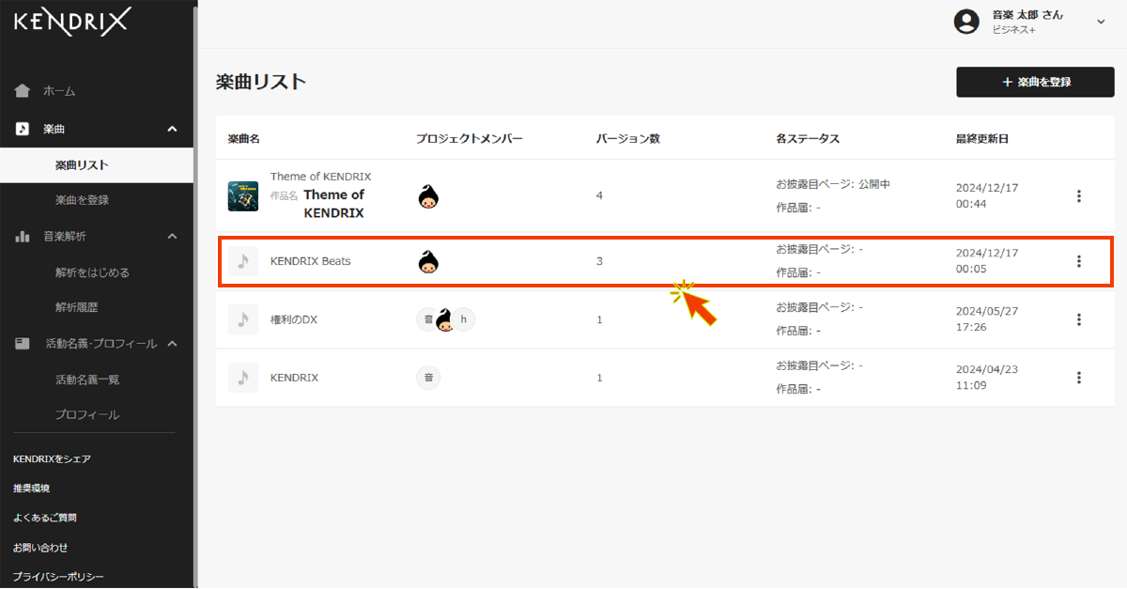This screenshot has width=1127, height=589.
Task: Collapse the 楽曲 sidebar section
Action: tap(172, 129)
